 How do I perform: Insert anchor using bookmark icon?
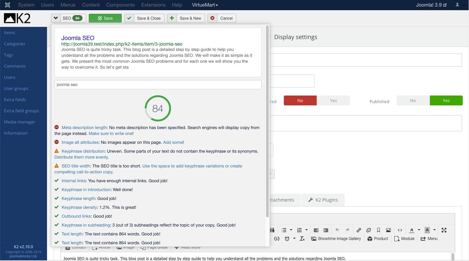click(x=379, y=230)
